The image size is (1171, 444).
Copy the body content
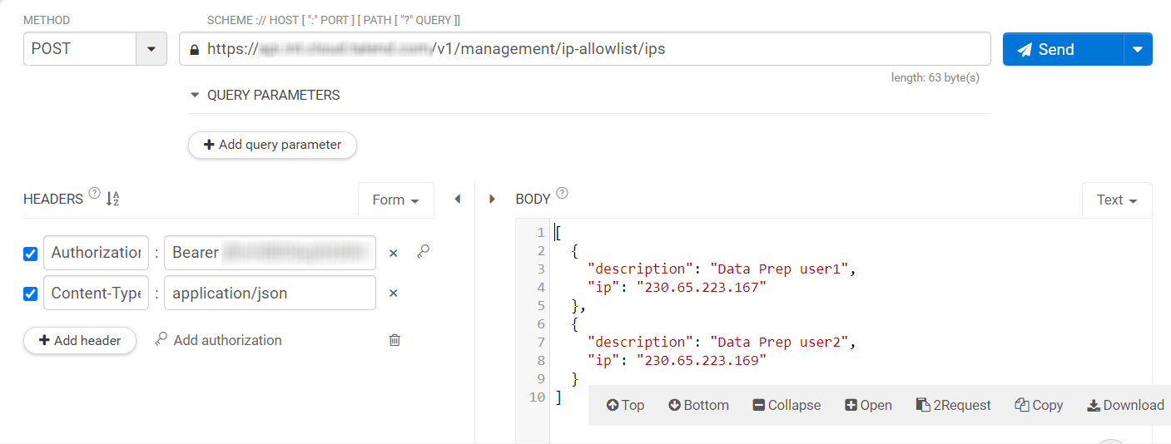(1039, 405)
